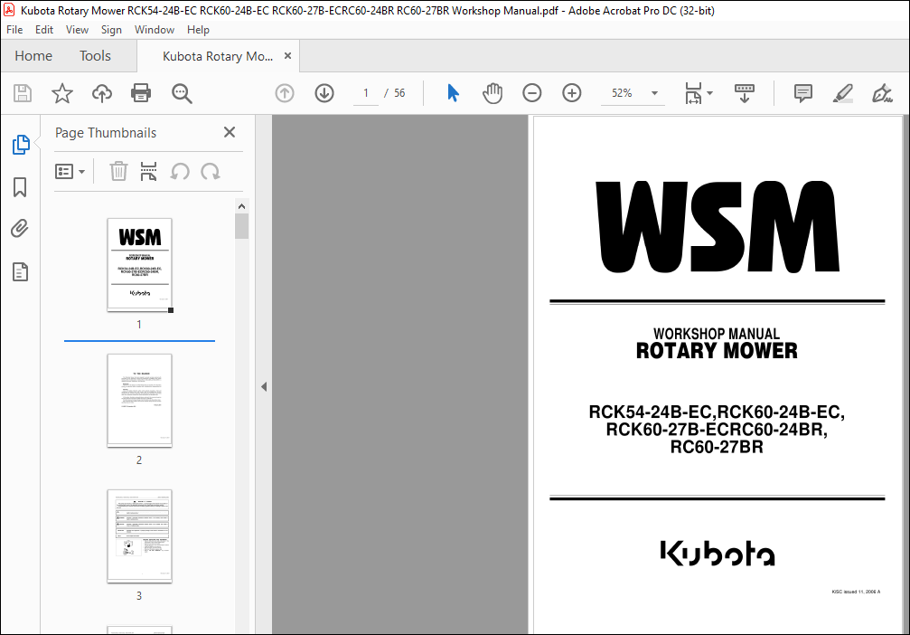The image size is (910, 635).
Task: Zoom in with the plus icon
Action: pyautogui.click(x=572, y=93)
